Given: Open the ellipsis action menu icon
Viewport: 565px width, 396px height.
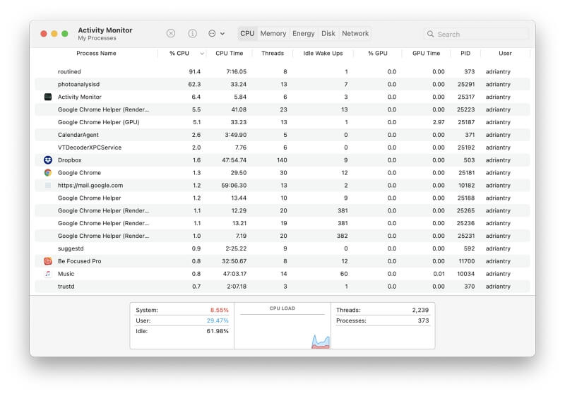Looking at the screenshot, I should coord(212,33).
